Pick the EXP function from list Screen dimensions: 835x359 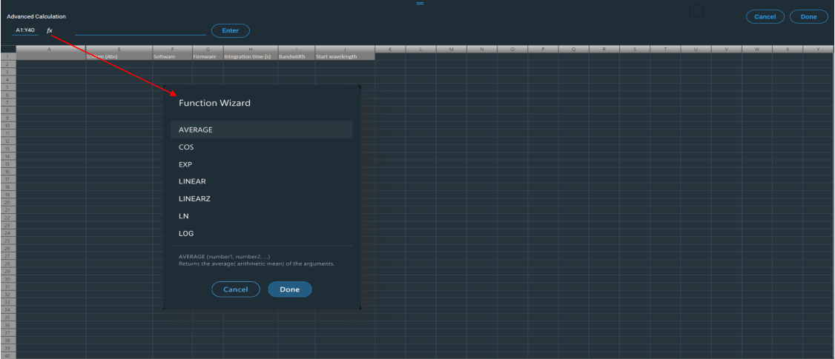(x=261, y=164)
